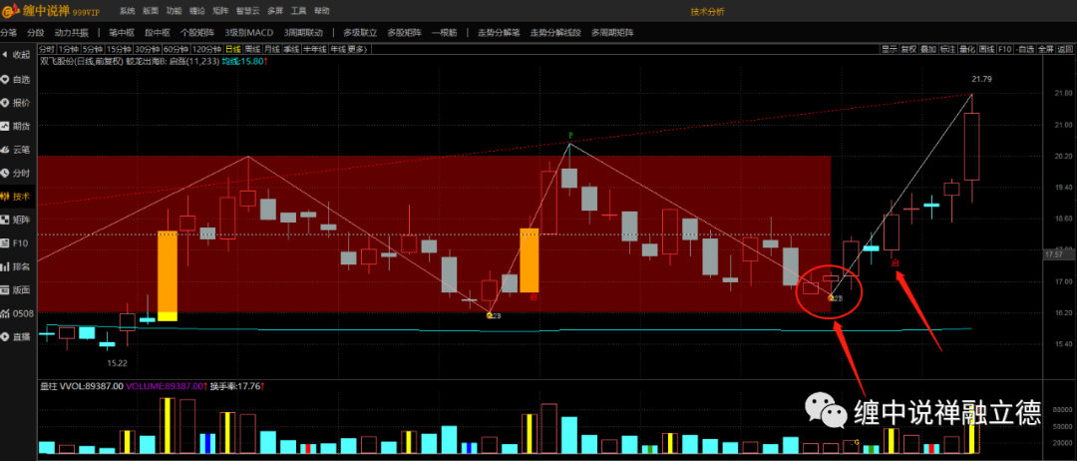Switch to 1分钟 period tab
Viewport: 1077px width, 461px height.
click(x=69, y=49)
